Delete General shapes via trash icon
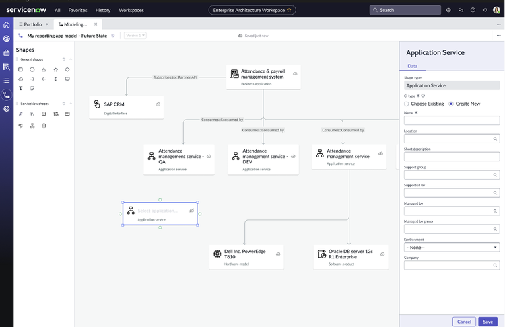This screenshot has width=505, height=327. (64, 59)
